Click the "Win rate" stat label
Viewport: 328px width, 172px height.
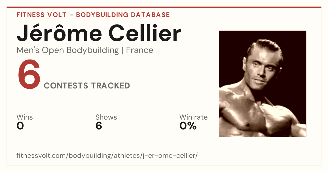click(x=194, y=117)
